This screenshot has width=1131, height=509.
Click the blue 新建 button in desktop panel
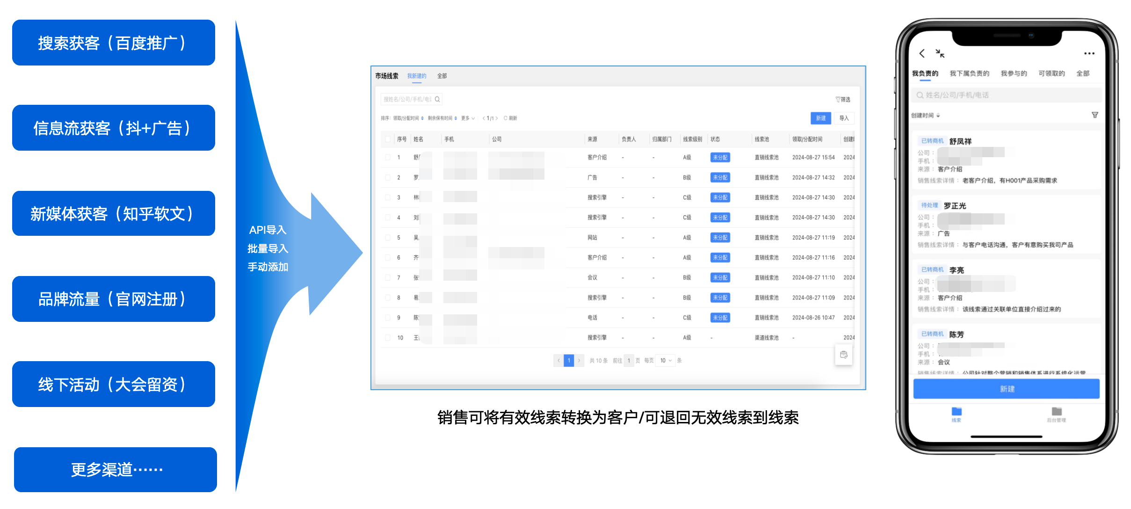(x=820, y=118)
